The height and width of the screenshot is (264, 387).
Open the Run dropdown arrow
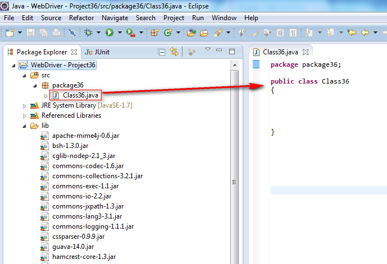click(x=120, y=33)
